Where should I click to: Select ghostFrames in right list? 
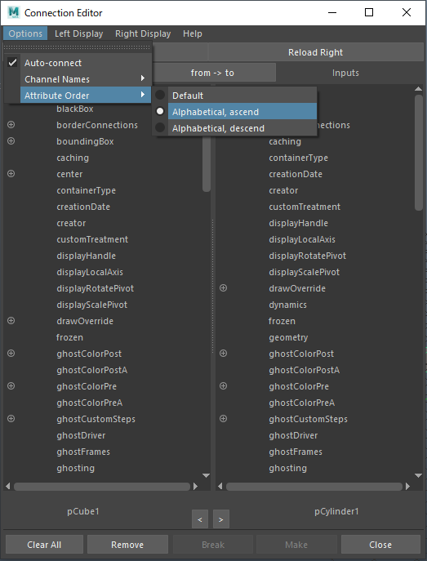coord(296,452)
